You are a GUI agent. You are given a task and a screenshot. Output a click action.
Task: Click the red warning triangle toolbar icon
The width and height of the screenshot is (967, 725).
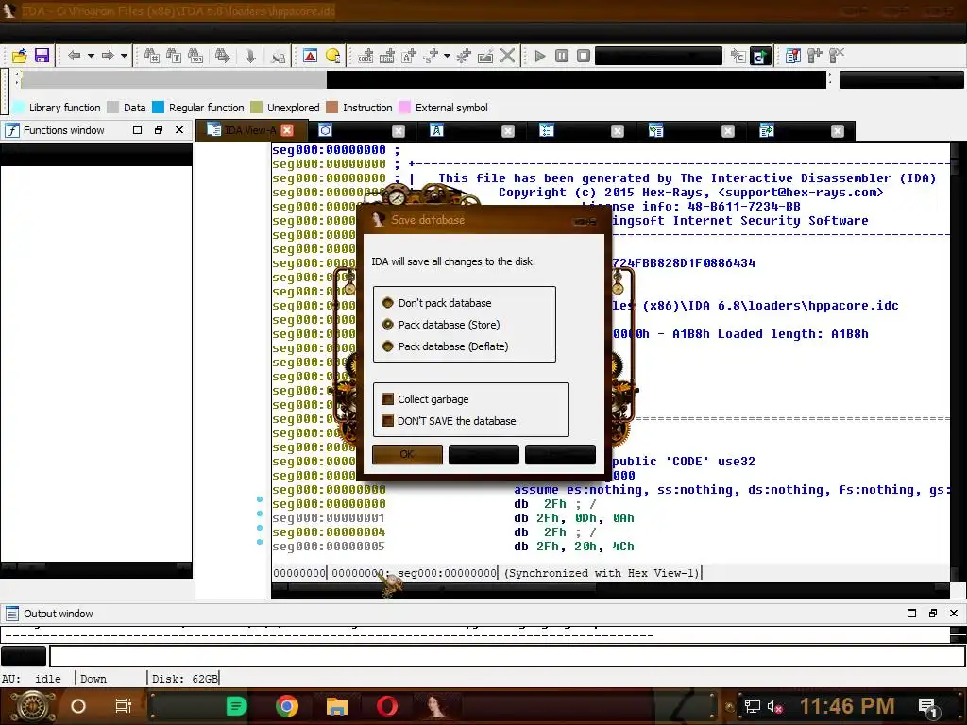tap(310, 56)
